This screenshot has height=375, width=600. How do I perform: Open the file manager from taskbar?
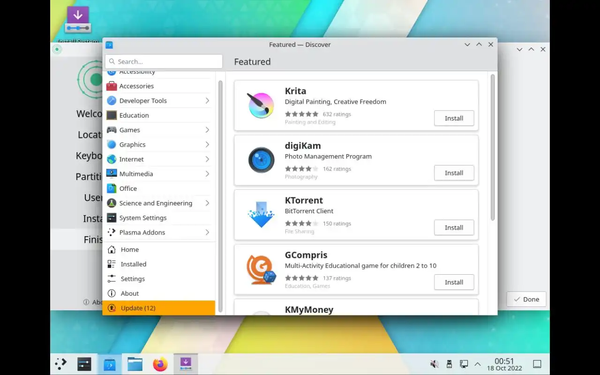pyautogui.click(x=135, y=364)
